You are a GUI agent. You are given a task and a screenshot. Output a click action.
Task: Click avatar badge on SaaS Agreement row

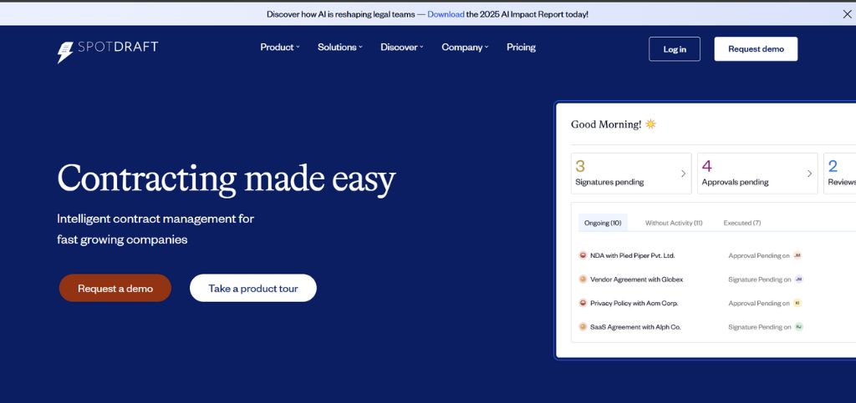[x=798, y=327]
